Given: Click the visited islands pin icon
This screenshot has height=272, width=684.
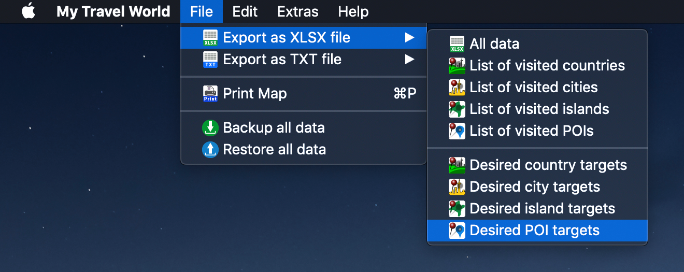Looking at the screenshot, I should [457, 109].
